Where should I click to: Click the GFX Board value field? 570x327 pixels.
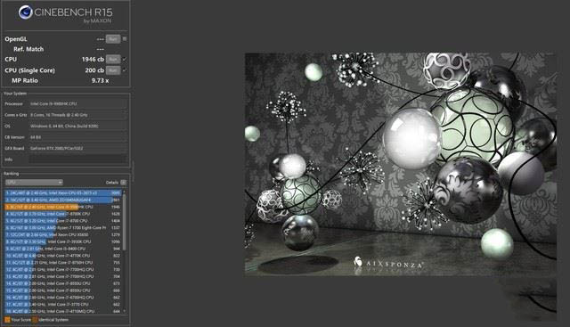click(x=78, y=149)
